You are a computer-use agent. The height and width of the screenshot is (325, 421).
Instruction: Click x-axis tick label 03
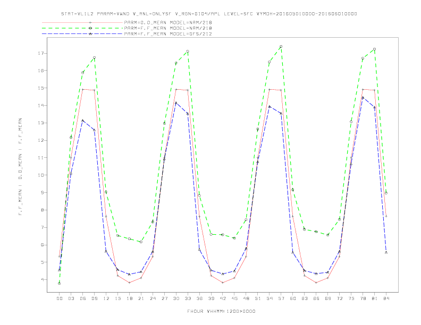(71, 298)
